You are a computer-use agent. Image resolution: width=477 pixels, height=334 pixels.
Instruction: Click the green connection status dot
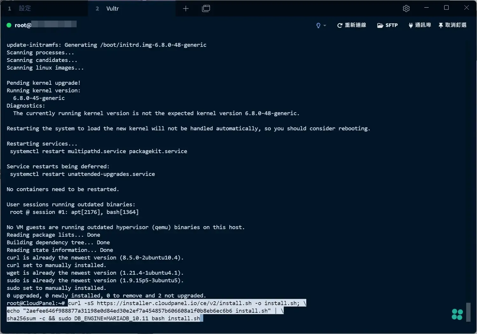coord(9,25)
